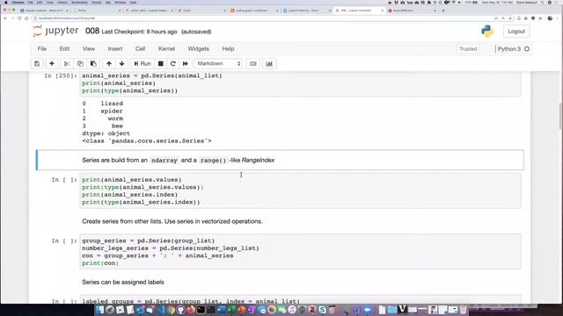Move the selected cell up with the arrow
The image size is (563, 316).
(109, 64)
